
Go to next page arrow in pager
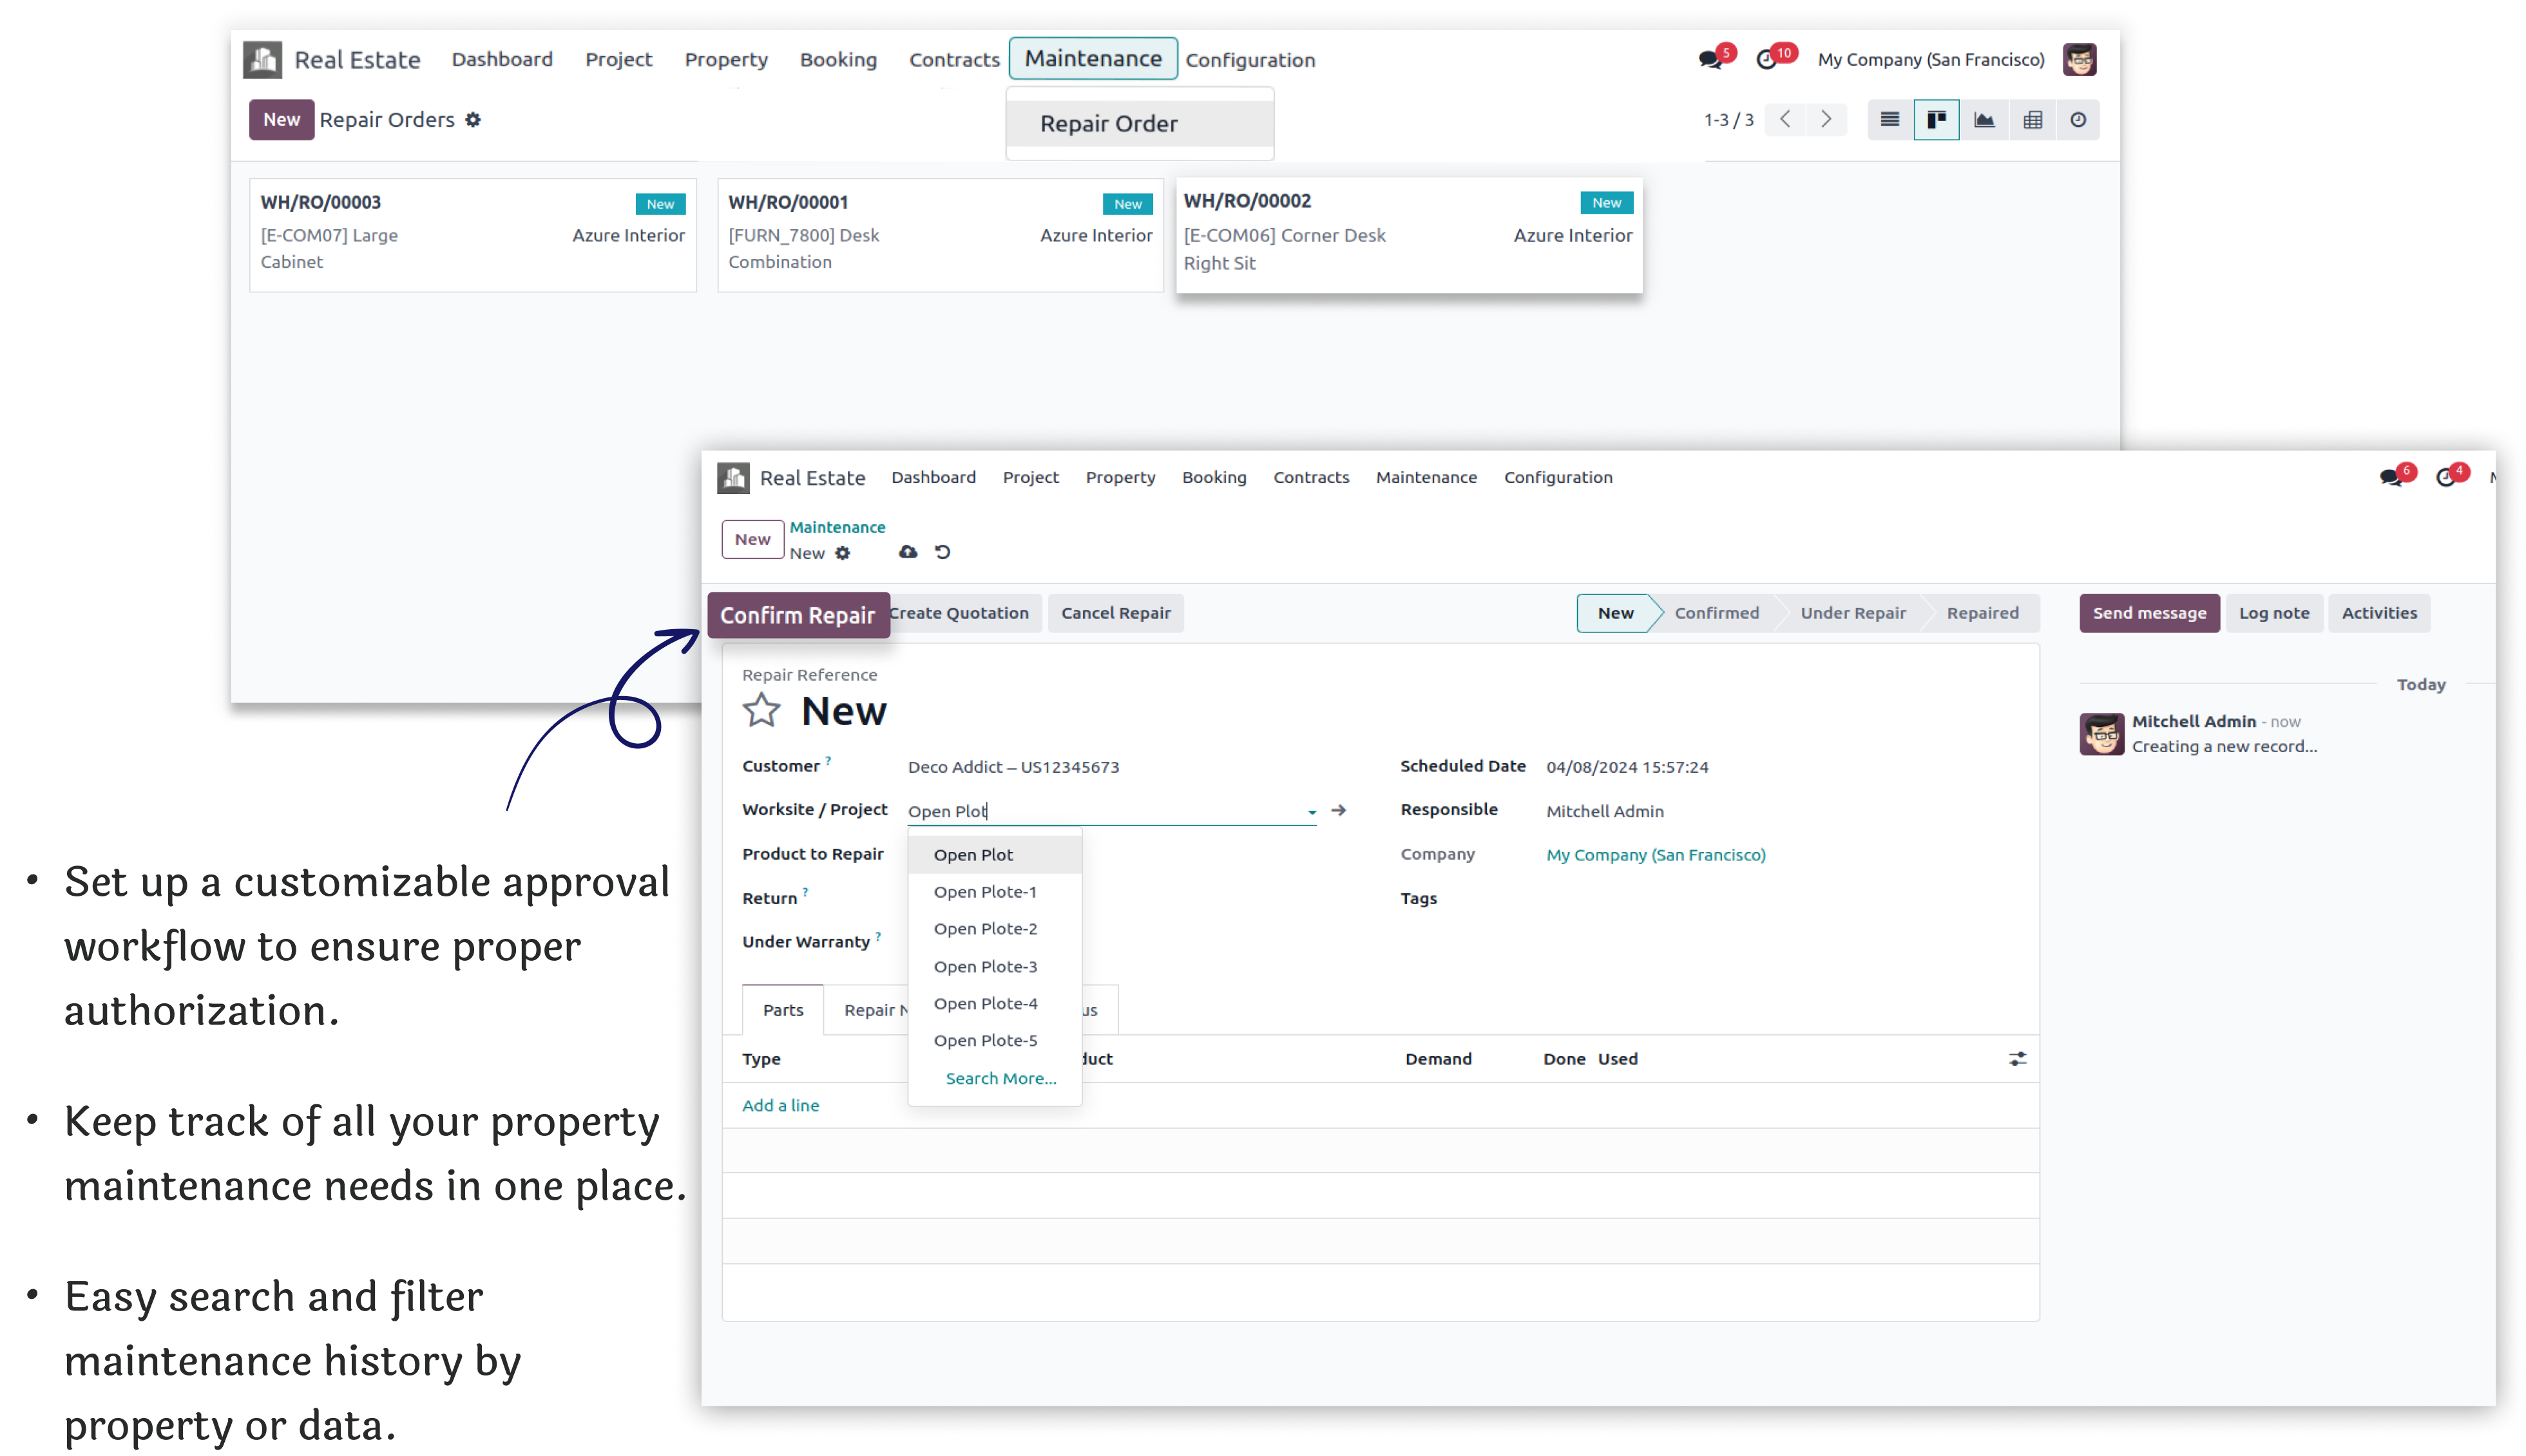(1827, 120)
